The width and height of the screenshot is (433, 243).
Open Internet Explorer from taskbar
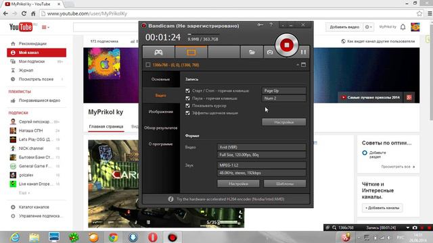(14, 237)
